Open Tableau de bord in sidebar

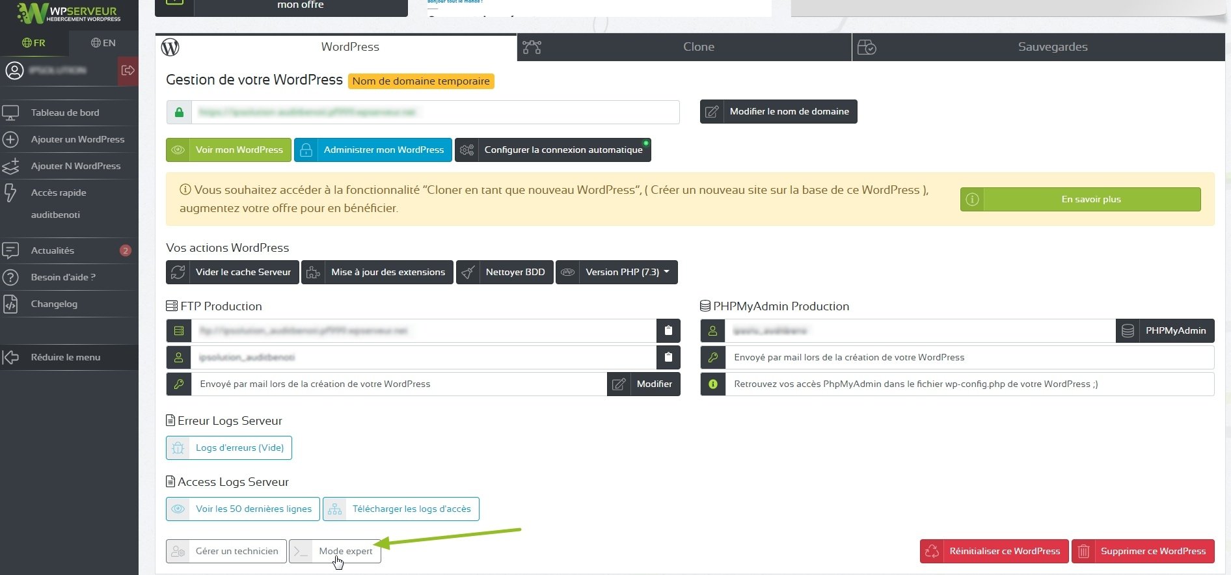tap(69, 113)
